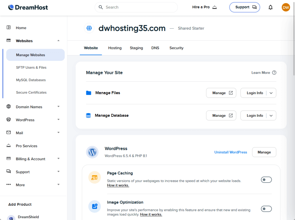The image size is (295, 220).
Task: Open Secure Certificates
Action: click(x=31, y=92)
